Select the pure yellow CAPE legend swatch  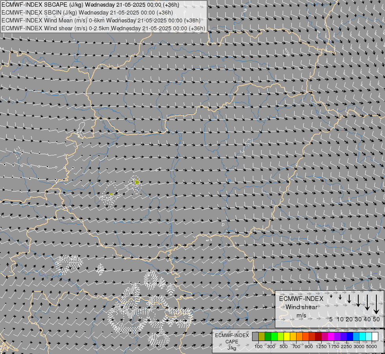tap(287, 336)
